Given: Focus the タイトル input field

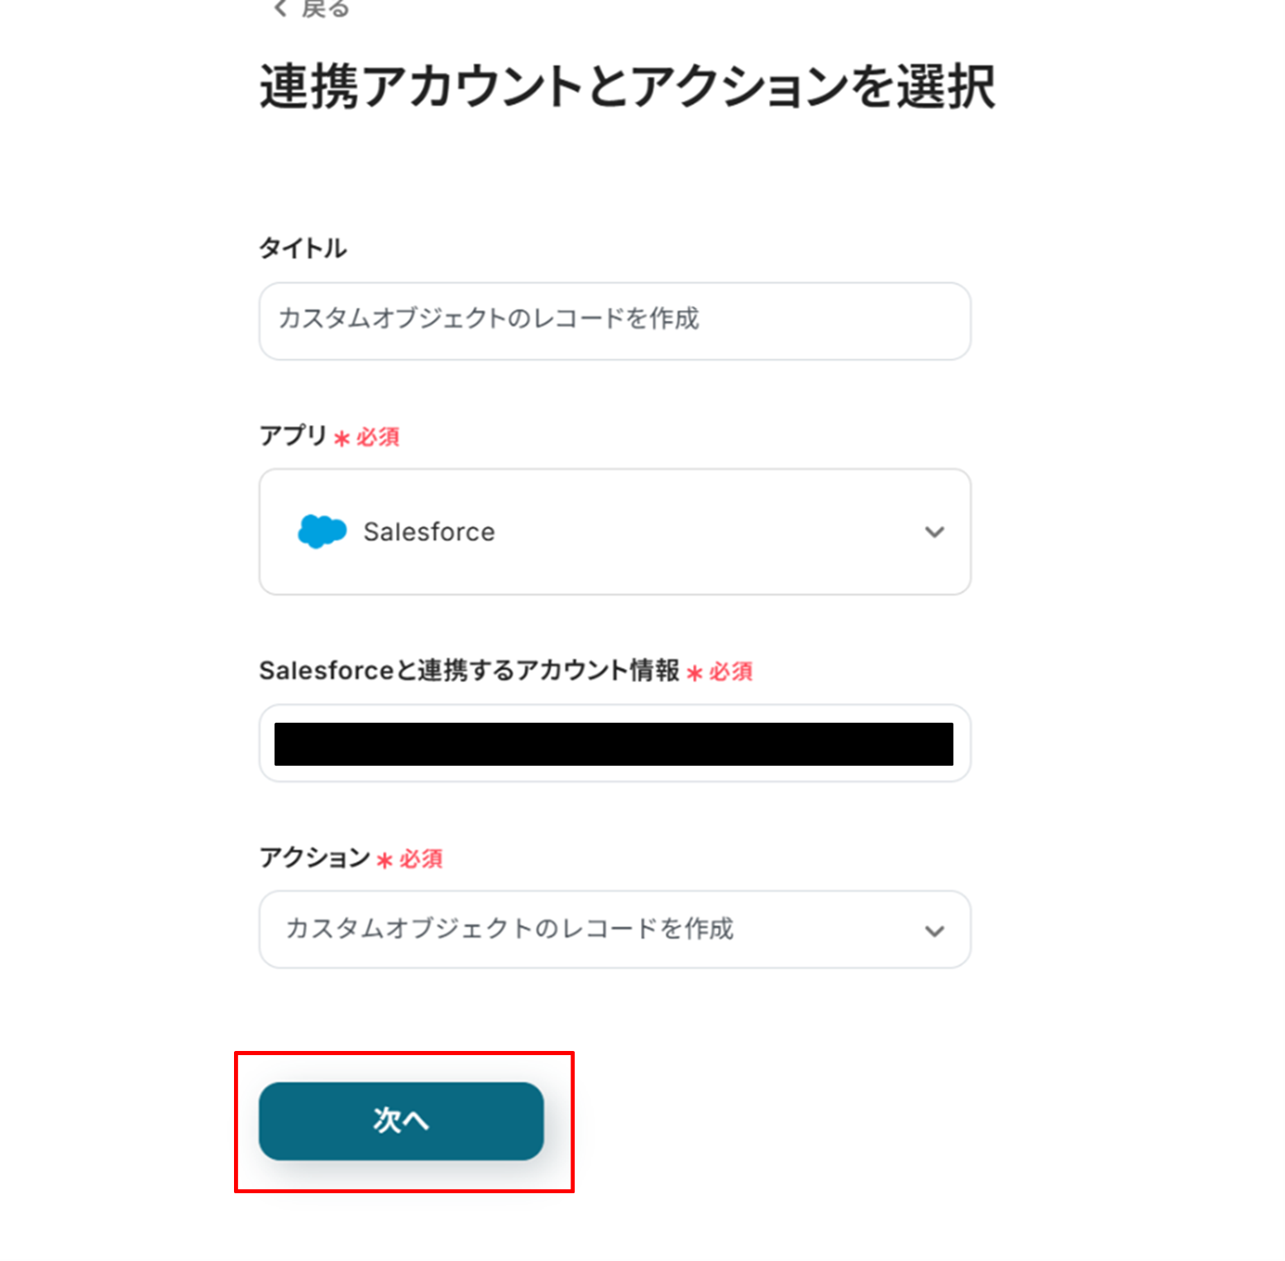Looking at the screenshot, I should coord(614,321).
